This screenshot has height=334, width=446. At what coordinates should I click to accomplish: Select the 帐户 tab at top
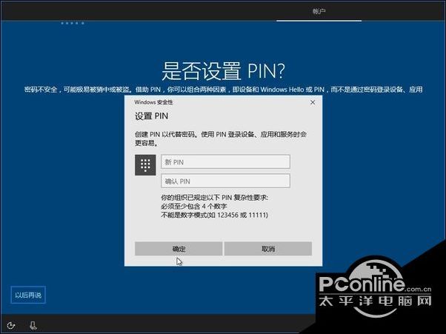tap(319, 11)
